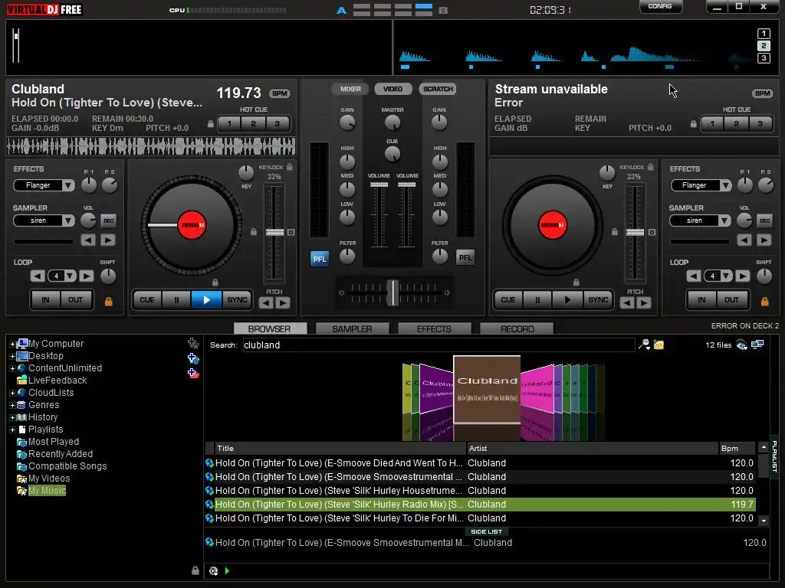Screen dimensions: 785x588
Task: Set loop IN point on left deck
Action: [x=45, y=300]
